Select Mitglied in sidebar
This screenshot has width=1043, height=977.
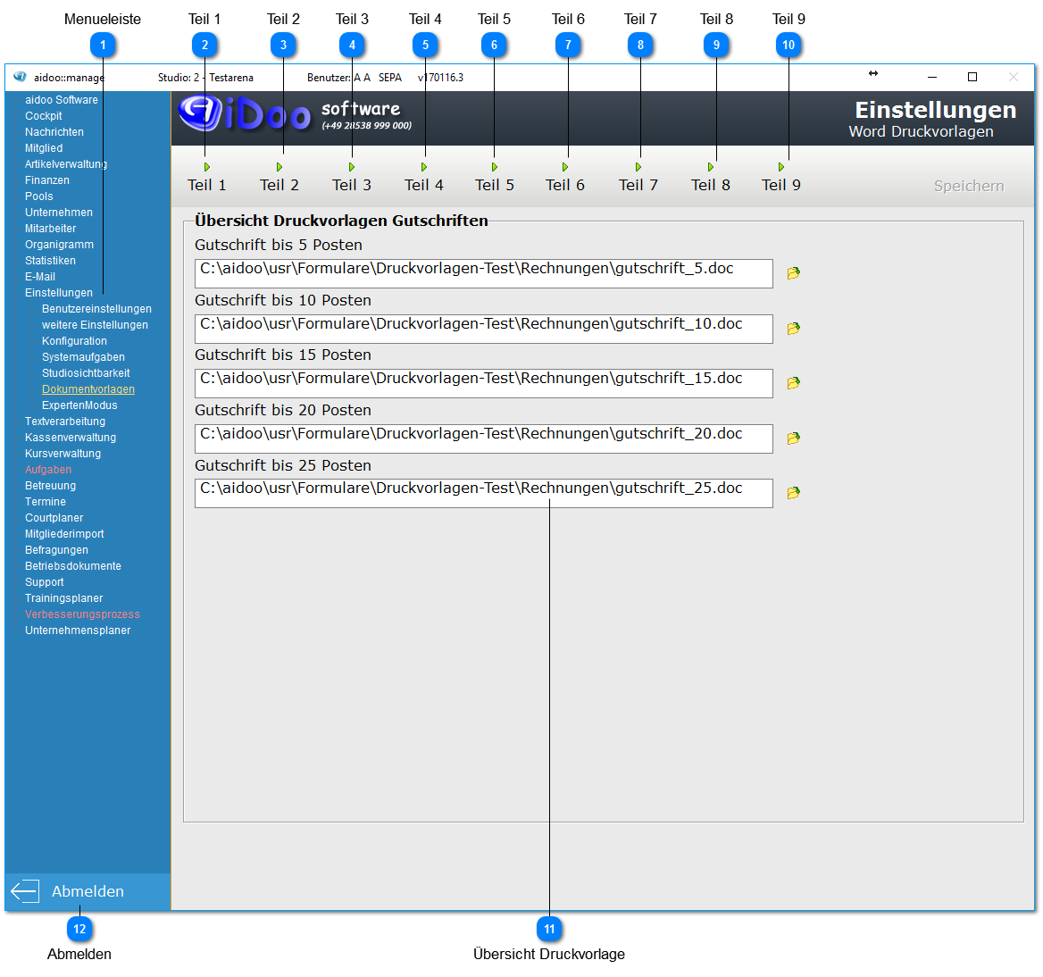[x=44, y=148]
